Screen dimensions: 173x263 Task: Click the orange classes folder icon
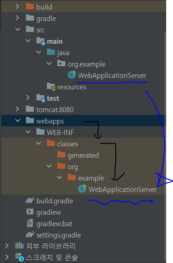coord(51,143)
